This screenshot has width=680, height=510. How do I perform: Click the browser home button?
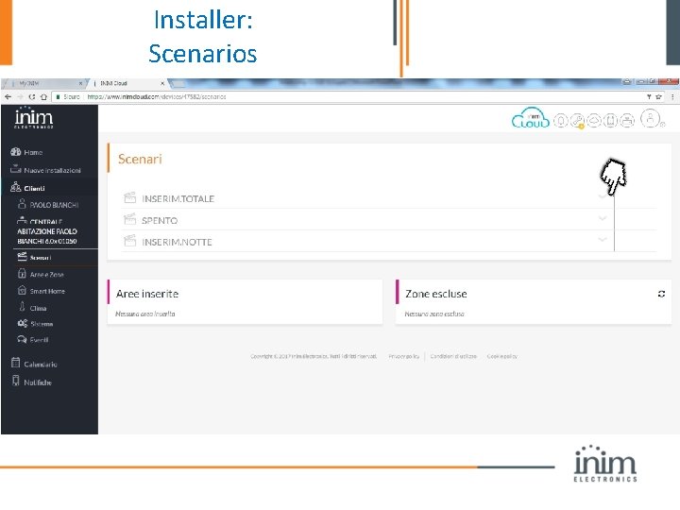click(43, 96)
